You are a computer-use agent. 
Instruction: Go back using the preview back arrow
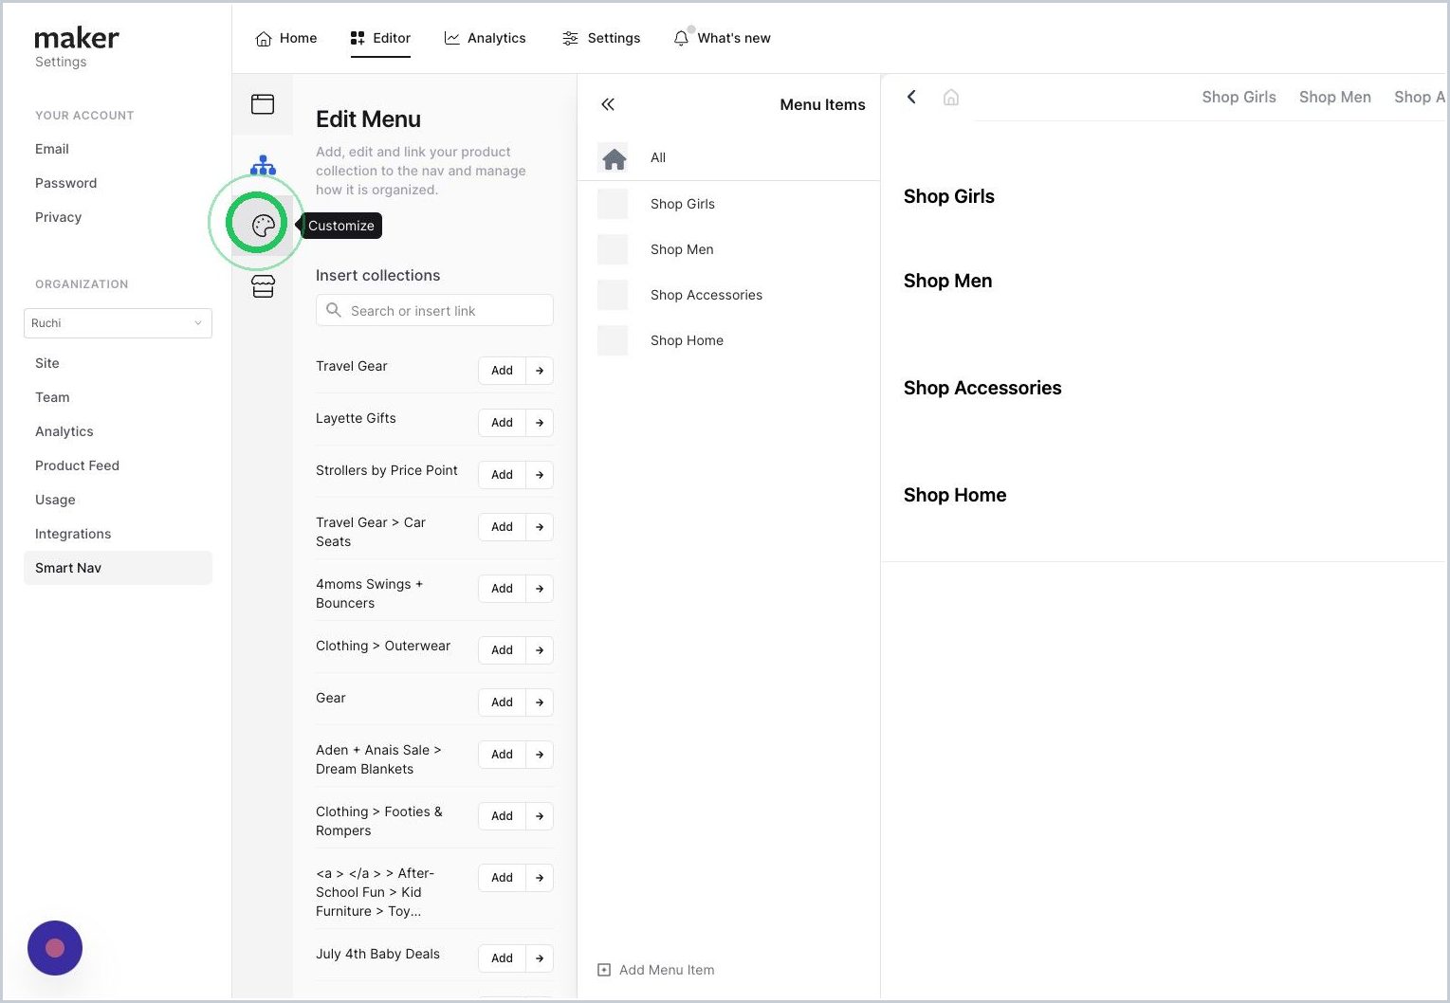point(911,97)
